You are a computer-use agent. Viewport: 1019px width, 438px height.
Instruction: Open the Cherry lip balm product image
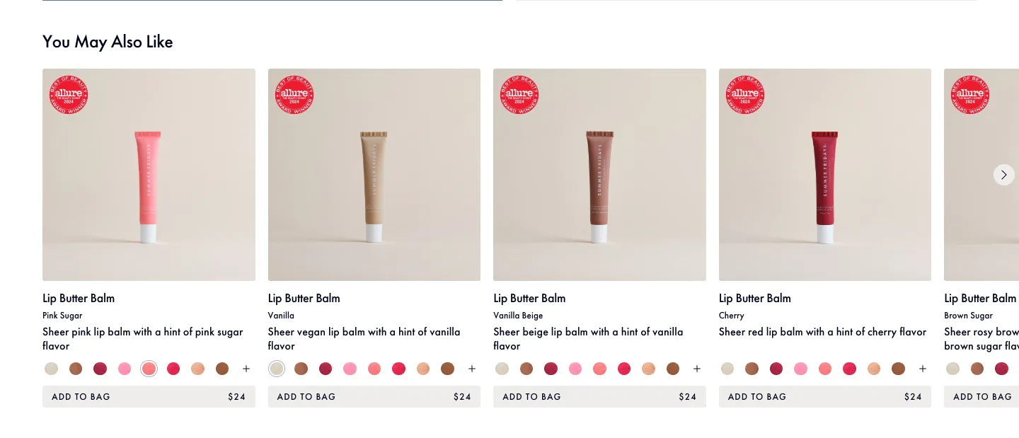pos(825,175)
